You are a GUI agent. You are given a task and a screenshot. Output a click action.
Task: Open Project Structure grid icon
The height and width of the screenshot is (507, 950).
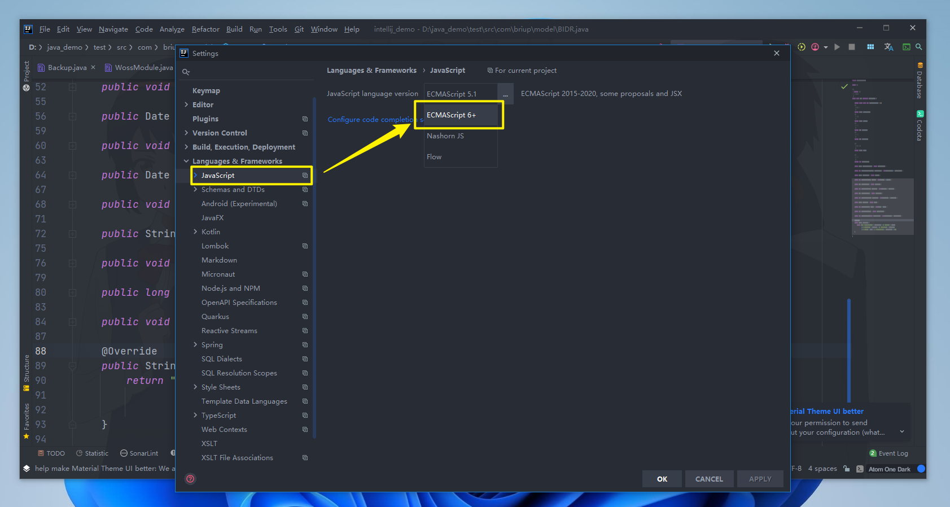870,47
